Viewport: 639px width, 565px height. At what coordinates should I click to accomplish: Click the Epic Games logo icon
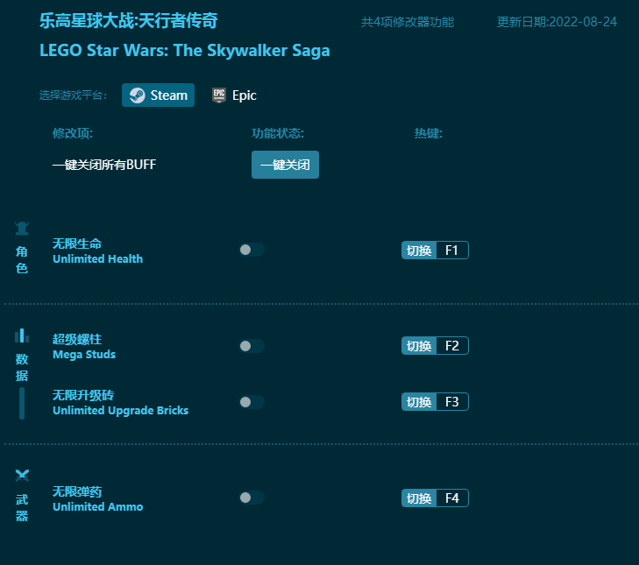point(219,95)
